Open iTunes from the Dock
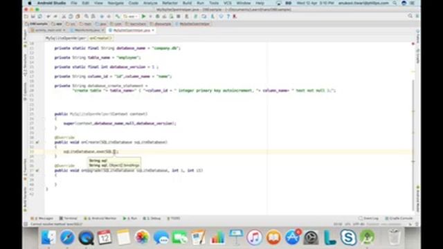 tap(254, 237)
